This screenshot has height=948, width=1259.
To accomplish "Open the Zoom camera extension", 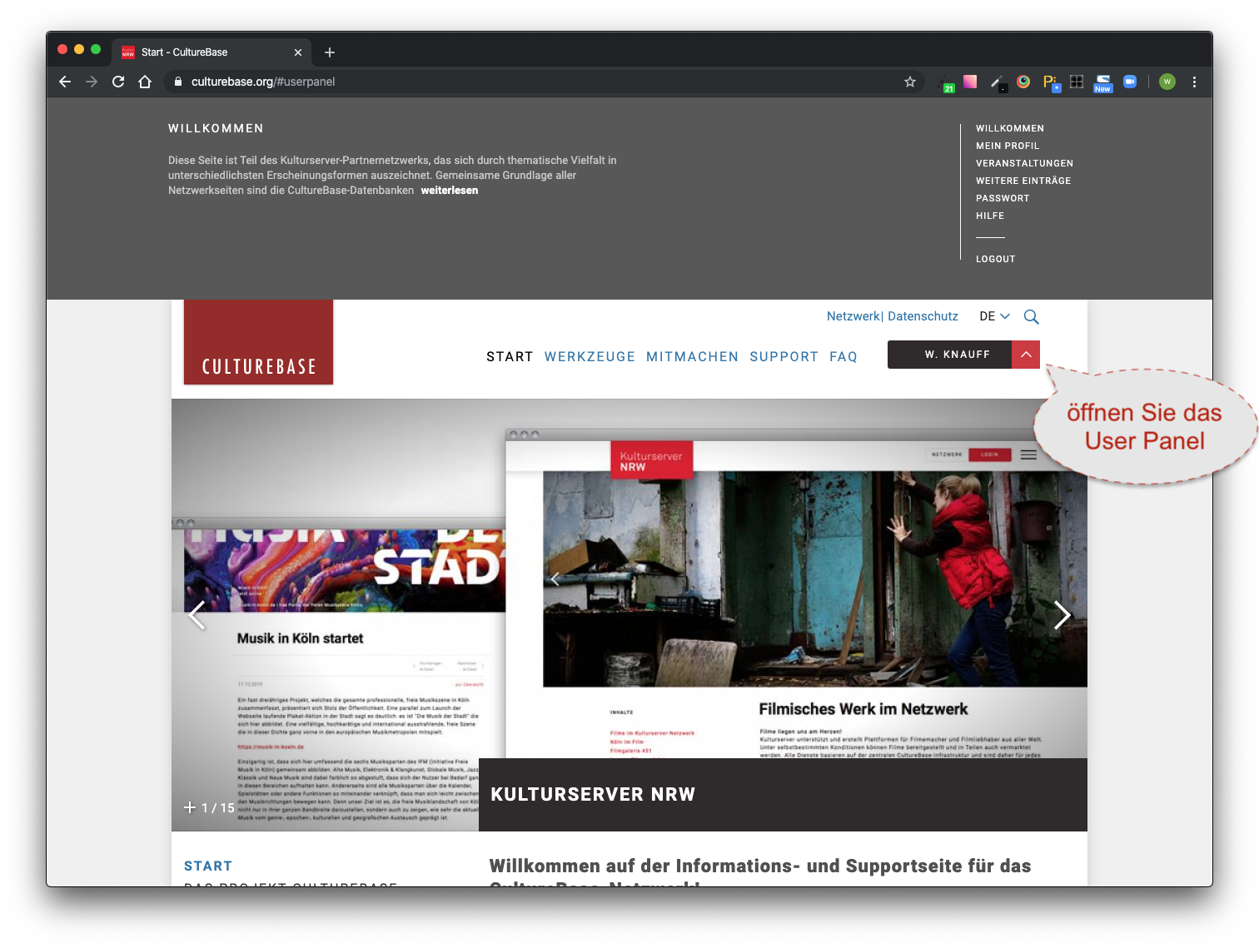I will tap(1130, 82).
